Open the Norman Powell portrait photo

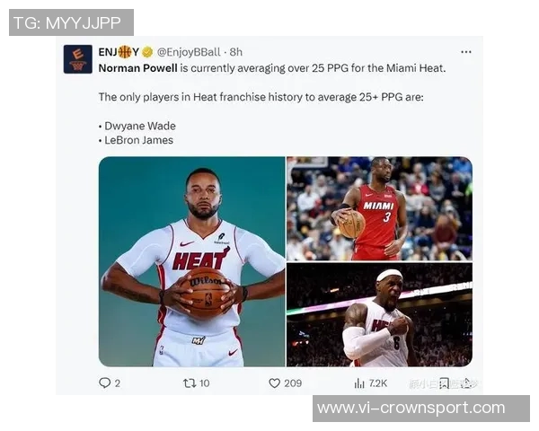coord(192,261)
